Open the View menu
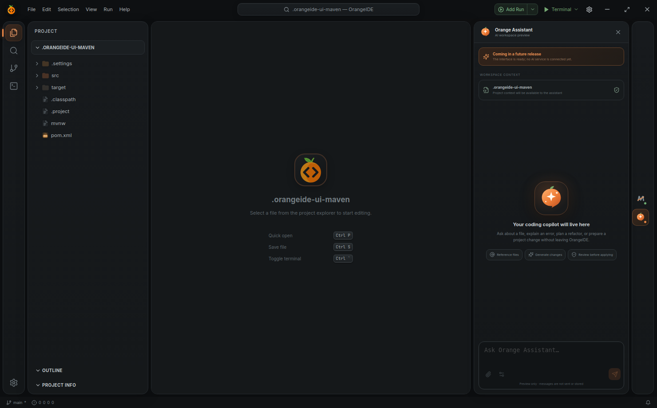The height and width of the screenshot is (408, 657). pyautogui.click(x=91, y=9)
